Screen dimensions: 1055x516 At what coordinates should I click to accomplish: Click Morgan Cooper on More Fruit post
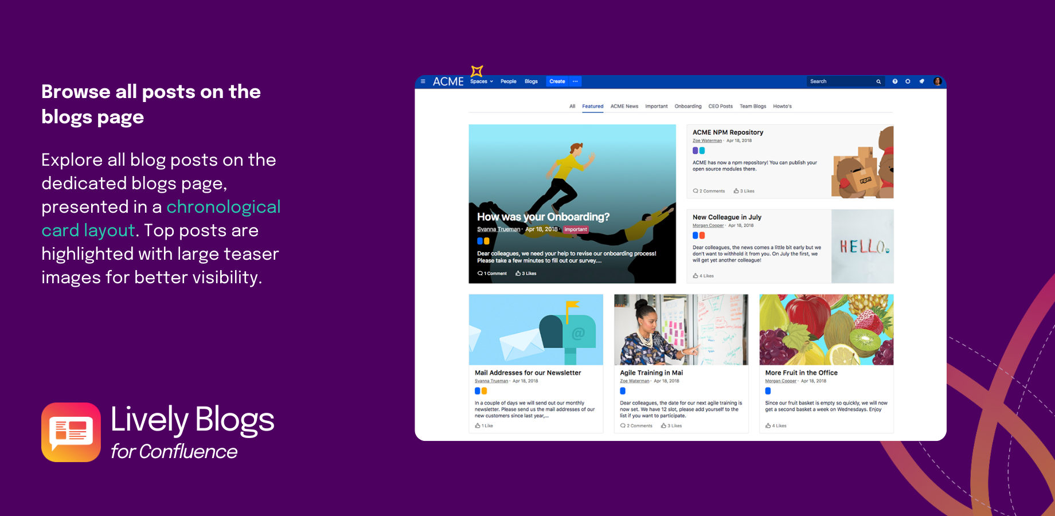click(781, 381)
